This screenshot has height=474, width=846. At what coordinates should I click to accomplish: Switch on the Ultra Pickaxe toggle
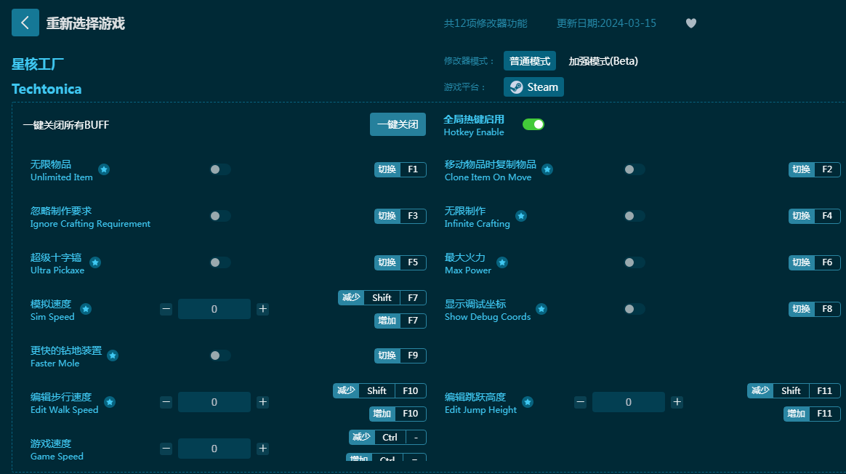[220, 262]
